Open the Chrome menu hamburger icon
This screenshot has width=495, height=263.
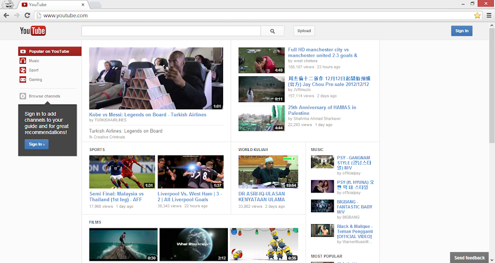click(489, 15)
